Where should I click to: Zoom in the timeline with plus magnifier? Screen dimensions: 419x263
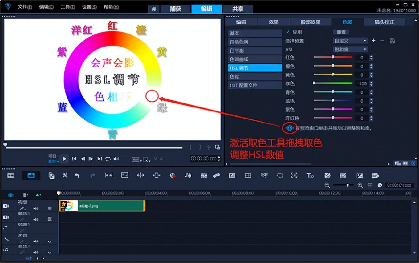tap(360, 185)
